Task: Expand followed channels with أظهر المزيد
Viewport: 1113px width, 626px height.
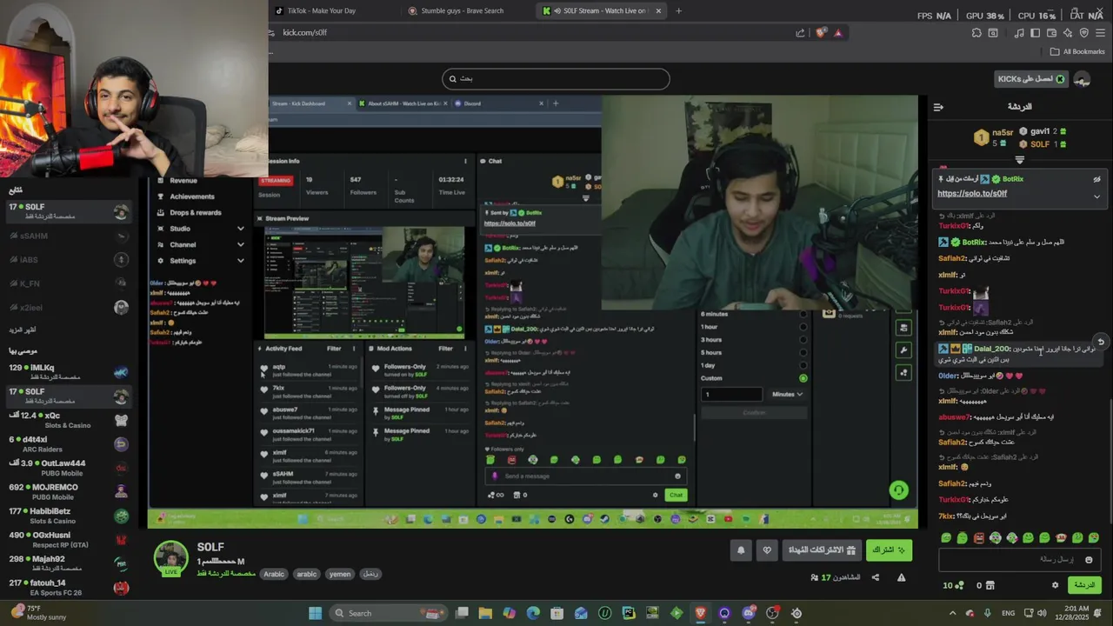Action: 23,330
